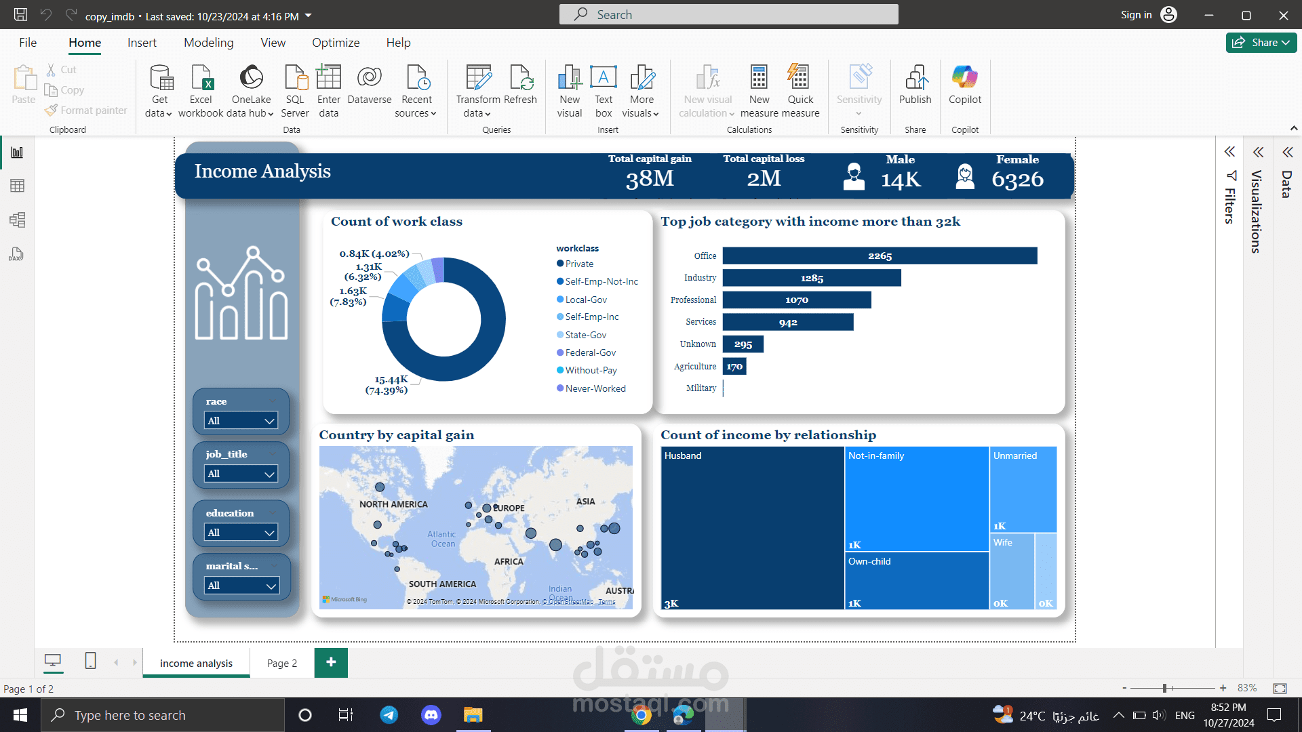The image size is (1302, 732).
Task: Open the Modeling ribbon tab
Action: (208, 43)
